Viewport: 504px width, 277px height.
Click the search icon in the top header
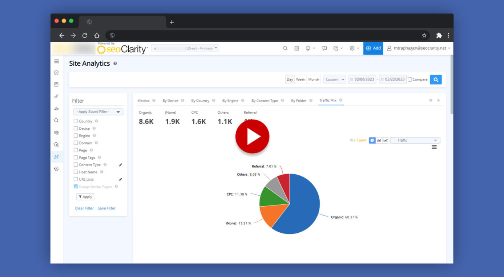pos(285,48)
